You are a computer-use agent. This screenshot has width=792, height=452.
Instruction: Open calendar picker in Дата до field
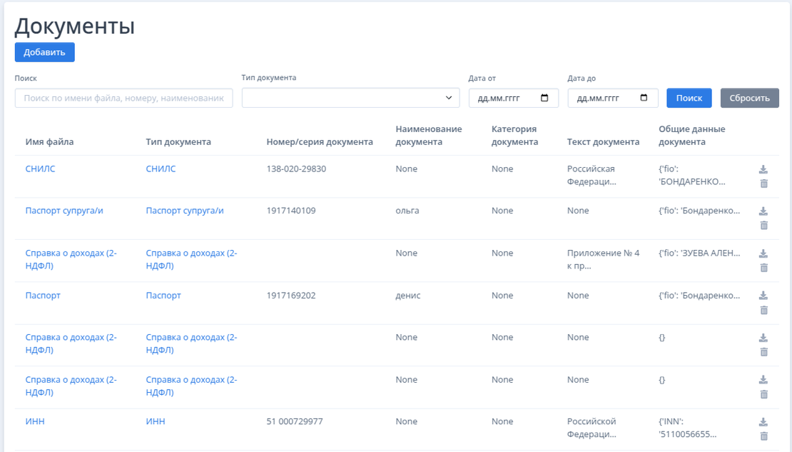click(644, 98)
